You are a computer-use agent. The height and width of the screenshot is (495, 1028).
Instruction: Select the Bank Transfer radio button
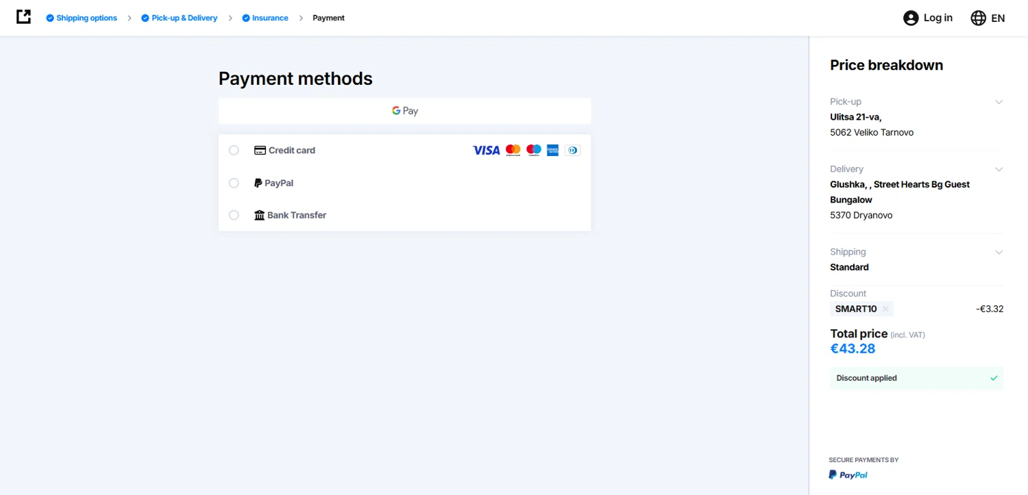(234, 215)
